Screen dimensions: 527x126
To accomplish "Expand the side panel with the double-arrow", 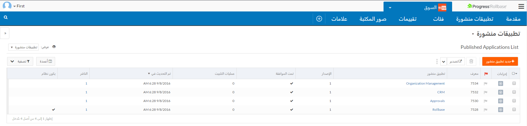I will click(5, 33).
